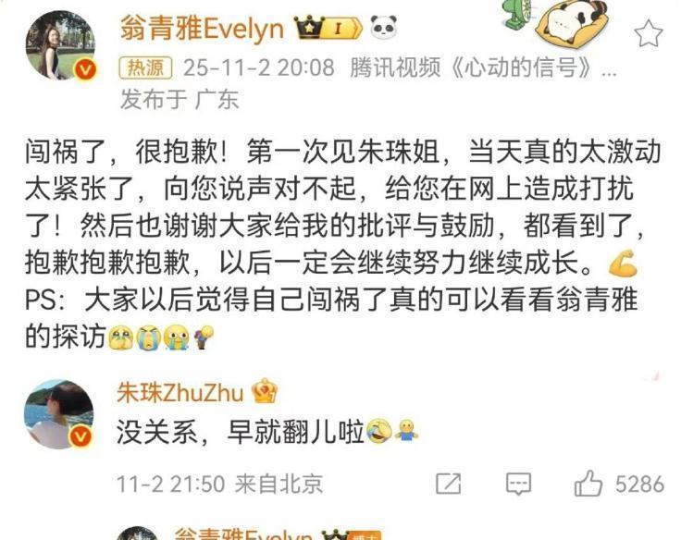Tap the comment text 没关系,早就翻儿啦

[240, 433]
